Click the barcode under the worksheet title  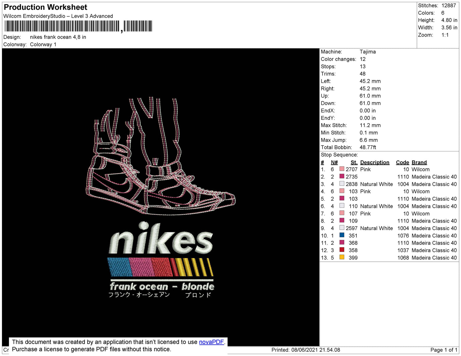click(x=78, y=26)
